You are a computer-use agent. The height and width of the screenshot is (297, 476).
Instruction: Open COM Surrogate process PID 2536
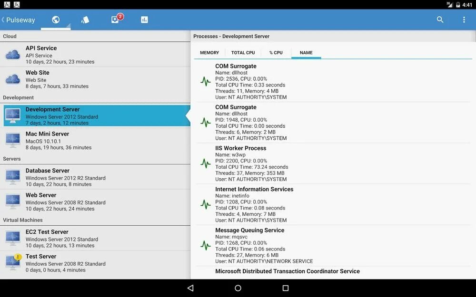tap(333, 81)
